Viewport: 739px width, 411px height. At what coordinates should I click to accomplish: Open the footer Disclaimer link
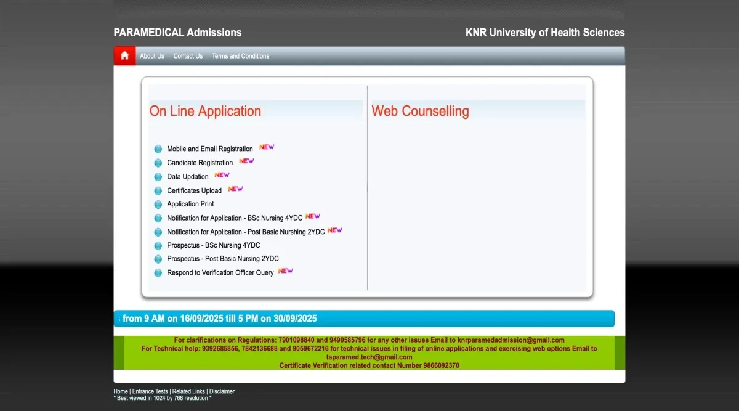(222, 391)
